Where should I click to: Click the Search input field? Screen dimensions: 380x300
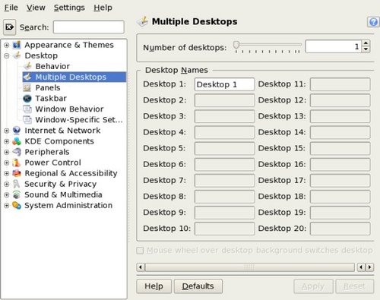click(89, 27)
